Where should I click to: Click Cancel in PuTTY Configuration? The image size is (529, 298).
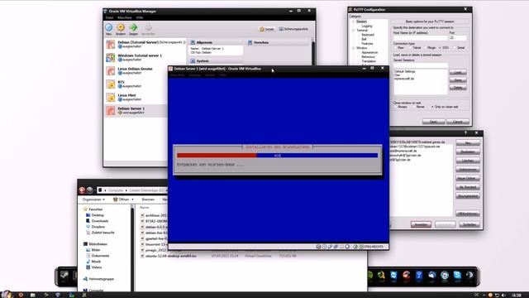coord(457,122)
